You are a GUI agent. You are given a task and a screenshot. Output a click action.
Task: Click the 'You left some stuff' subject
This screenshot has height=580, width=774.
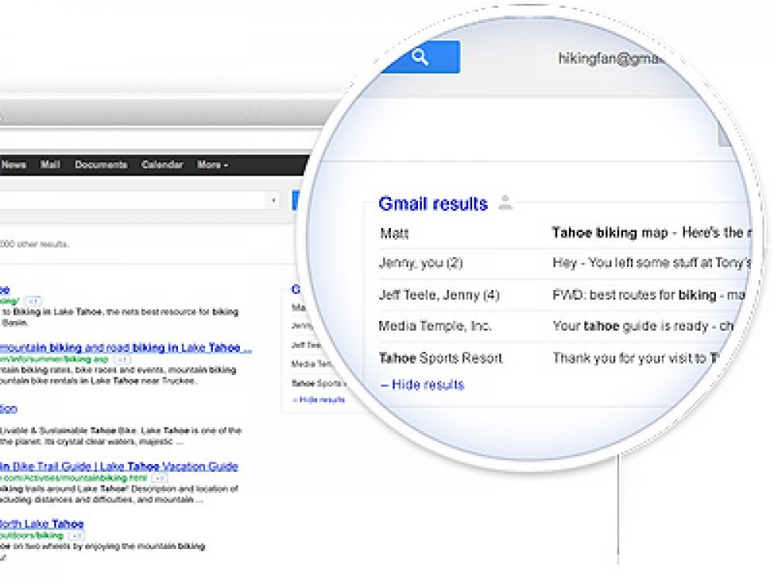[652, 263]
